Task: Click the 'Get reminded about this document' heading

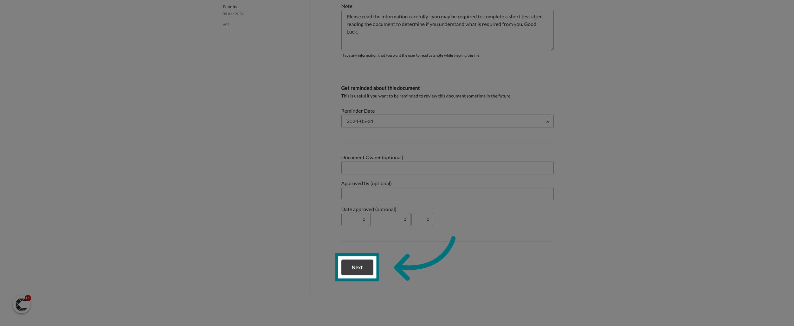Action: tap(380, 88)
